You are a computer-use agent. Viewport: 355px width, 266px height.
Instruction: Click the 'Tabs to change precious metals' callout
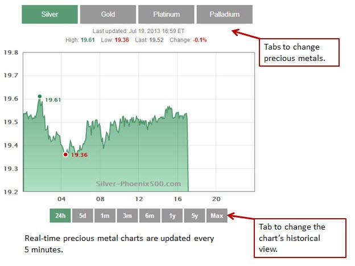(x=299, y=53)
